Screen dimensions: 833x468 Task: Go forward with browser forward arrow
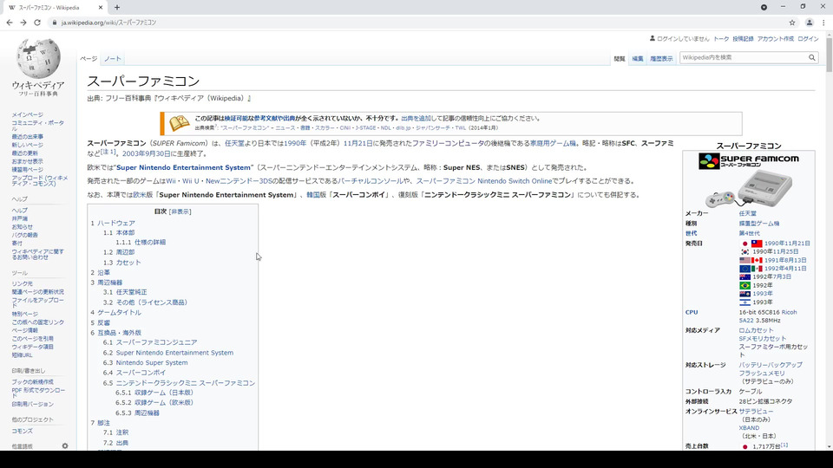(23, 23)
